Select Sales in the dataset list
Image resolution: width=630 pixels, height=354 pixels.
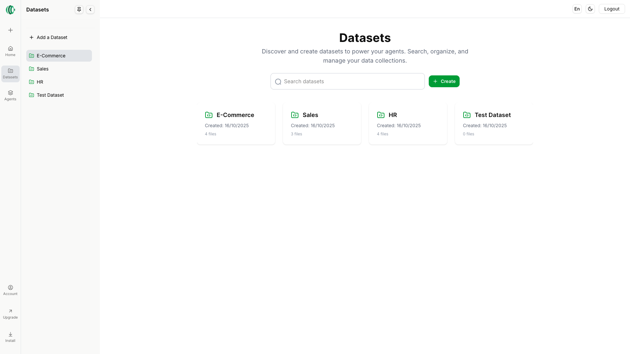click(43, 69)
